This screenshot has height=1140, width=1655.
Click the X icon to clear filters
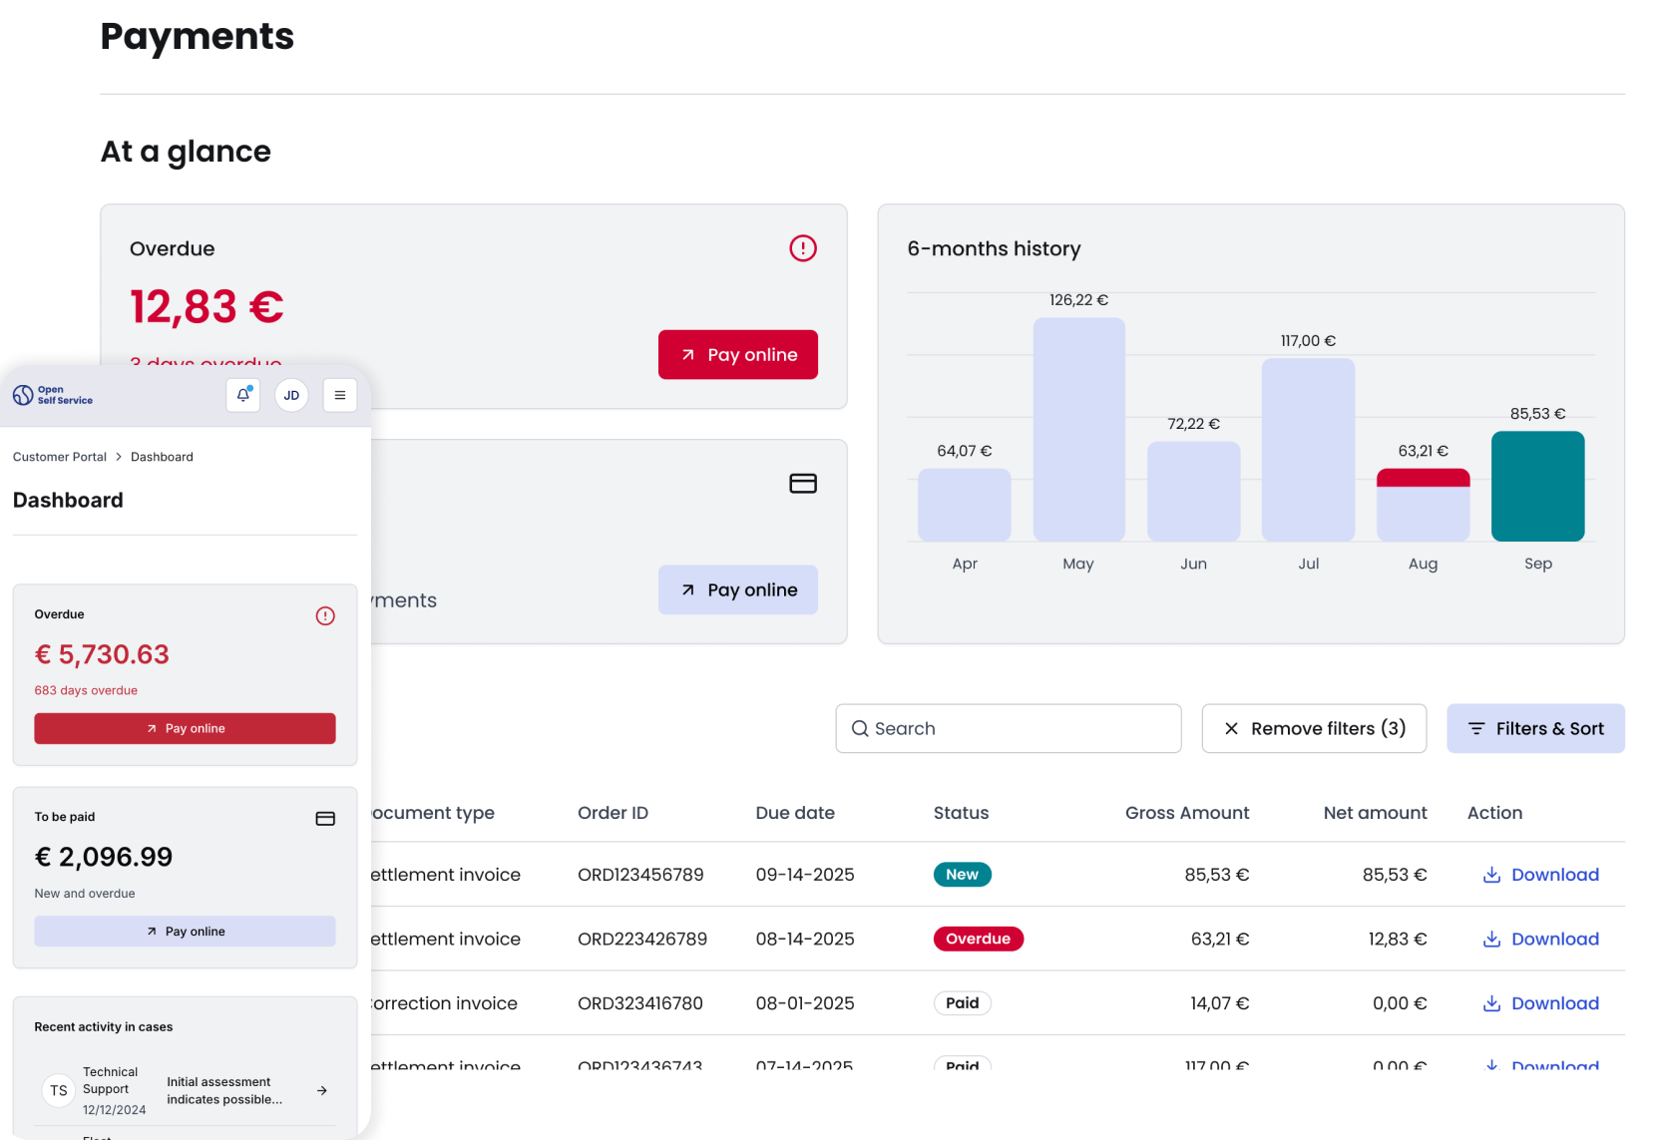pyautogui.click(x=1233, y=728)
